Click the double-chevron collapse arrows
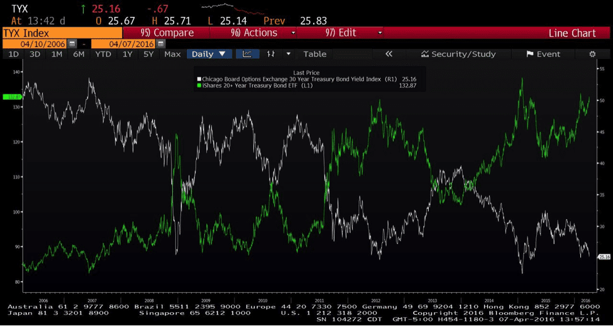 389,54
